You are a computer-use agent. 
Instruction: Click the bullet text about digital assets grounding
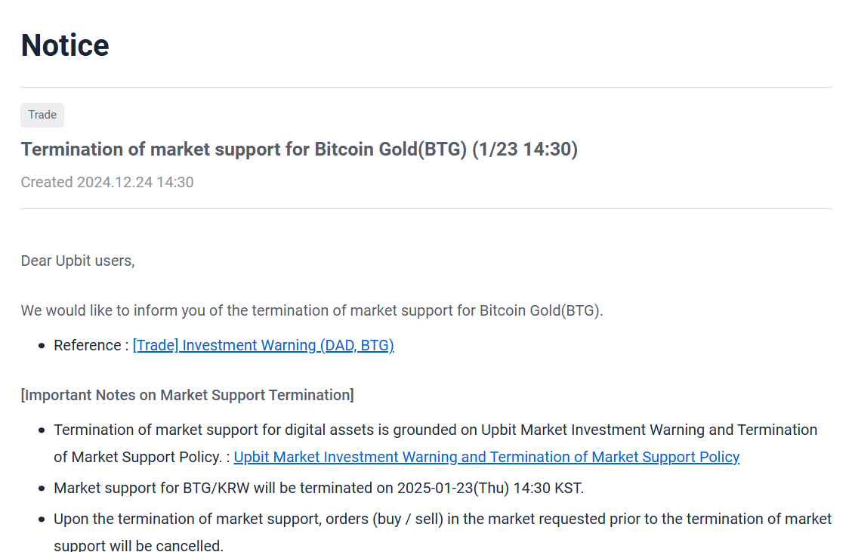point(435,443)
